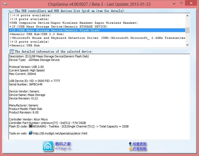Screen dimensions: 199x156
Task: Click the USB drive icon beside controllers list header
Action: point(11,11)
